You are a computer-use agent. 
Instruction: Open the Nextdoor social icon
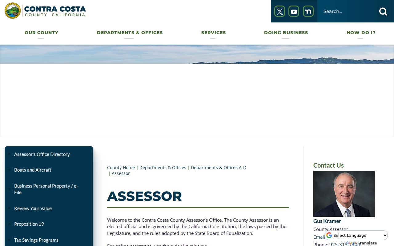tap(308, 11)
